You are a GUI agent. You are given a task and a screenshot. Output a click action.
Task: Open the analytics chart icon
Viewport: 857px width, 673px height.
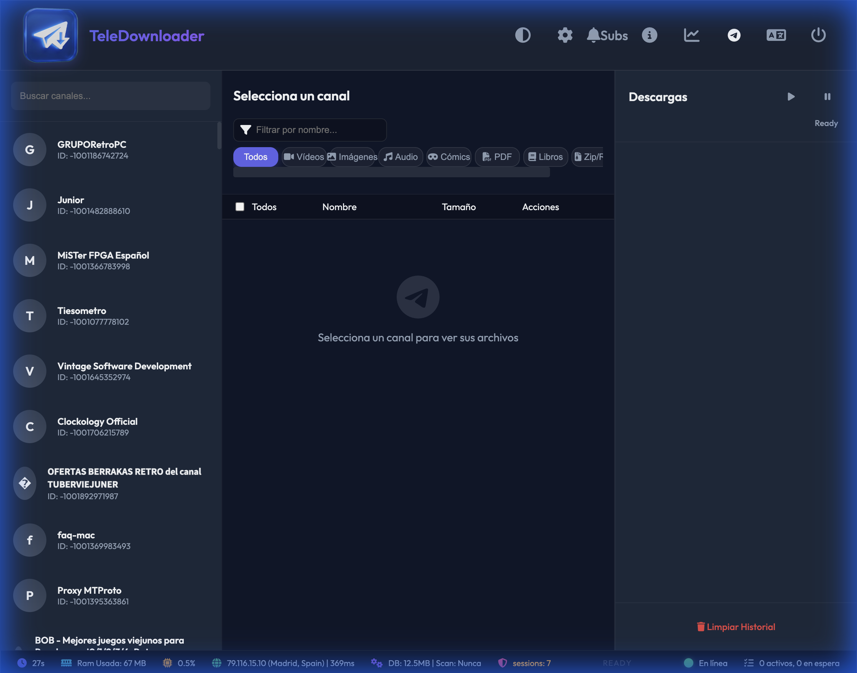pos(692,35)
